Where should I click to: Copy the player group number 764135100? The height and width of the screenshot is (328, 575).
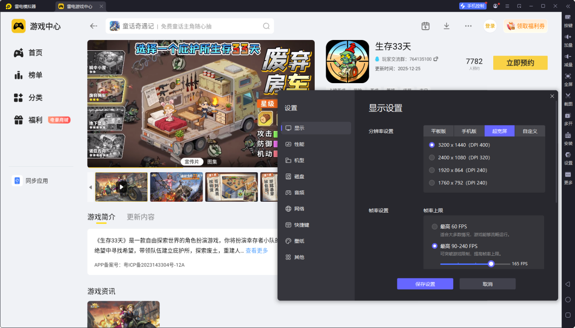point(436,59)
